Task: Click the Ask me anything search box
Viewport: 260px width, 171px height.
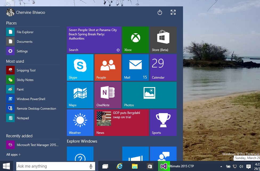Action: click(x=56, y=166)
